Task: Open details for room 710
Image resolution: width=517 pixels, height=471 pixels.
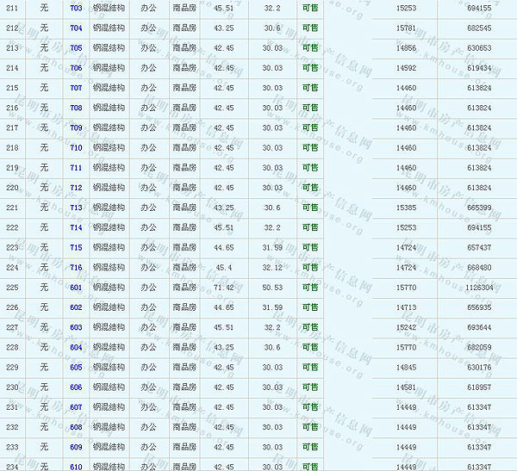Action: (x=76, y=148)
